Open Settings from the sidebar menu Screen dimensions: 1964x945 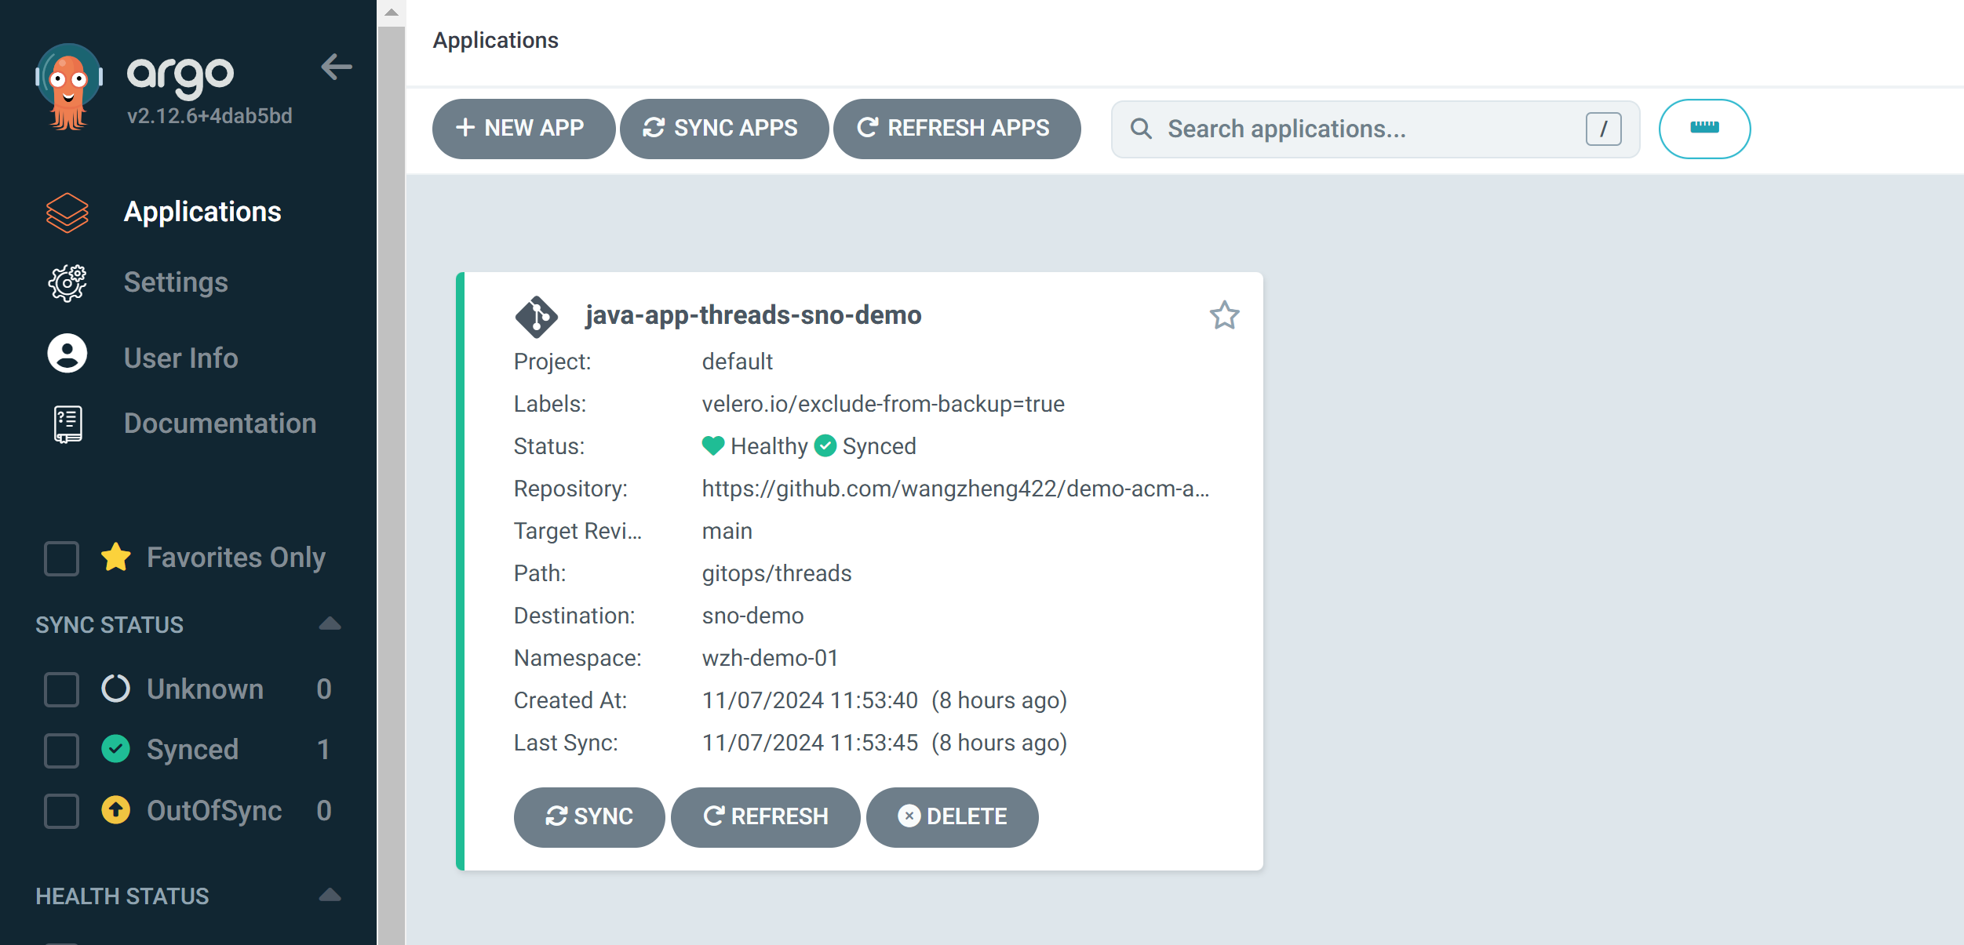(x=176, y=283)
